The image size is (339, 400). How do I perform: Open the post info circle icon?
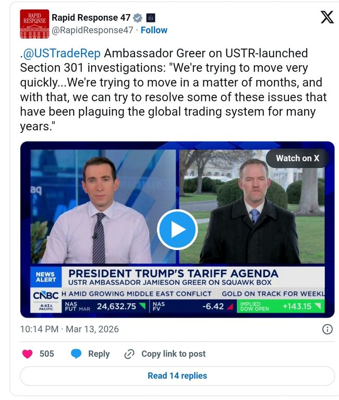click(328, 329)
